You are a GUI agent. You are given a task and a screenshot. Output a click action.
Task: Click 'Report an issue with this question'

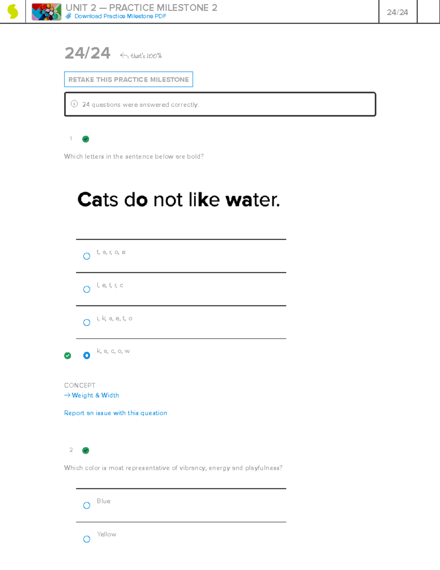tap(115, 413)
